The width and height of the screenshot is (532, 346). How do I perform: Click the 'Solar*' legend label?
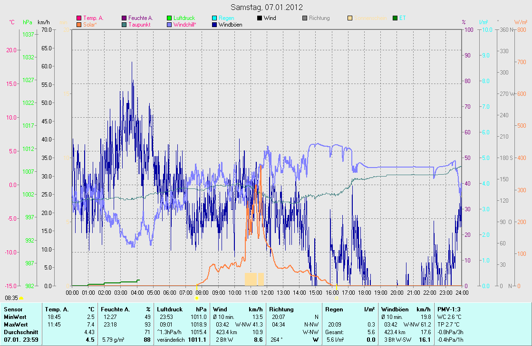coord(90,25)
